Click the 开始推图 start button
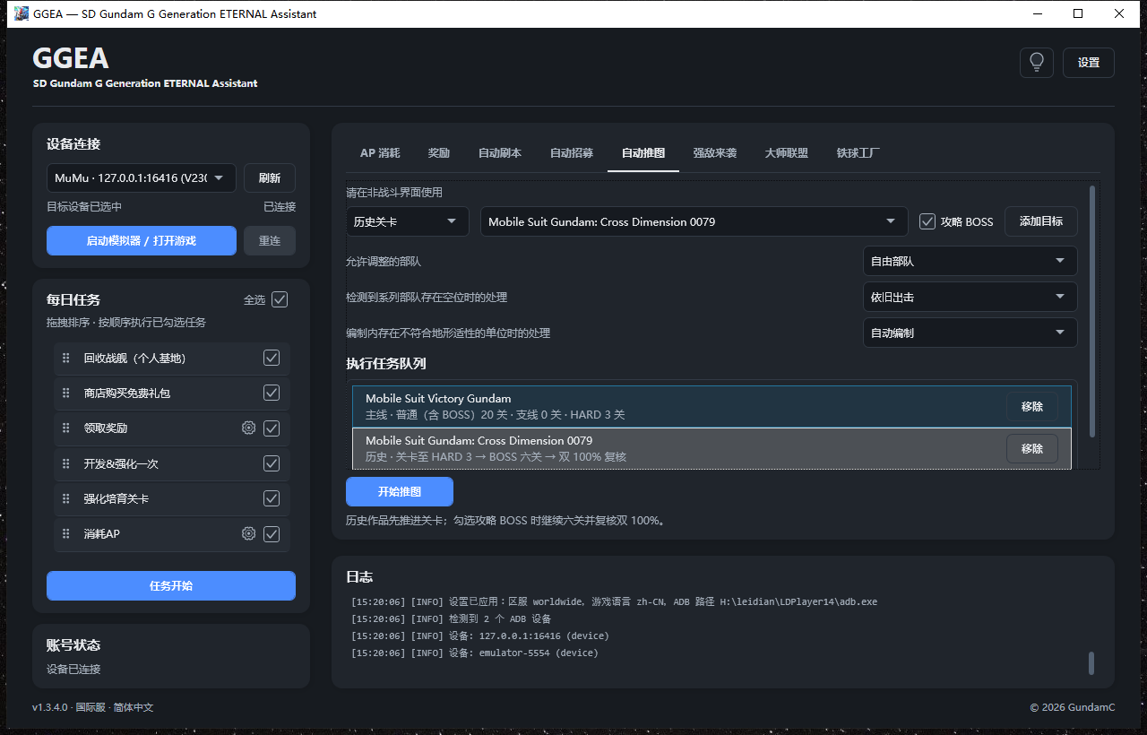 click(400, 492)
